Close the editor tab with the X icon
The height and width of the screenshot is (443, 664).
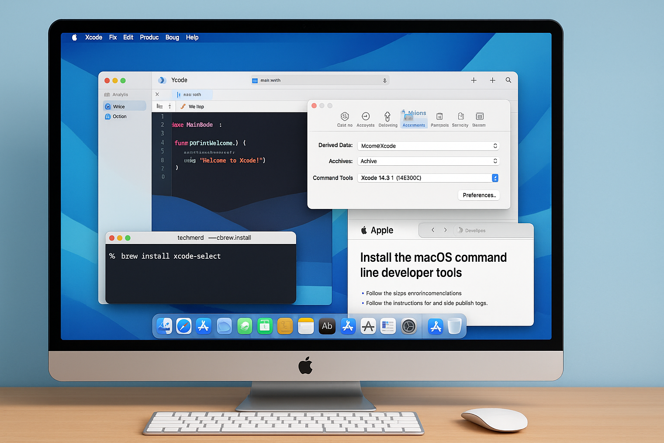coord(157,94)
